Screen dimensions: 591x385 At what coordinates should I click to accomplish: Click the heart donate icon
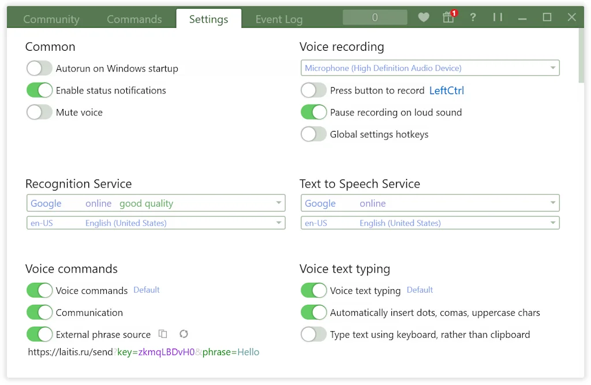point(424,18)
